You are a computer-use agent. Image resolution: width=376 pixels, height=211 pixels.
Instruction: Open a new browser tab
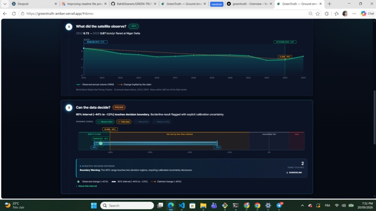pyautogui.click(x=329, y=4)
